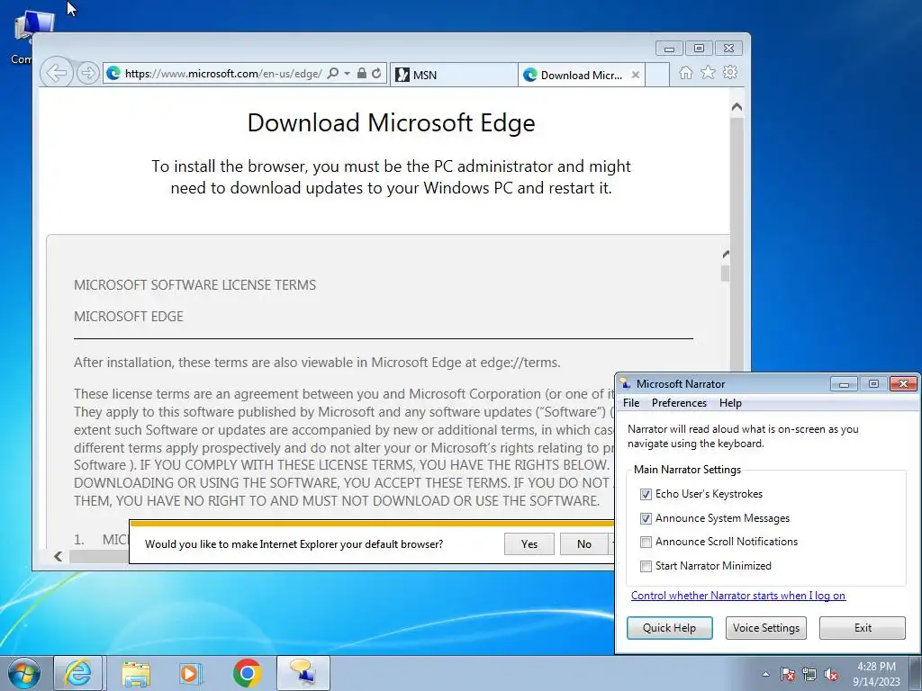Screen dimensions: 922x691
Task: Click the Download Microsoft Edge heading
Action: coord(391,122)
